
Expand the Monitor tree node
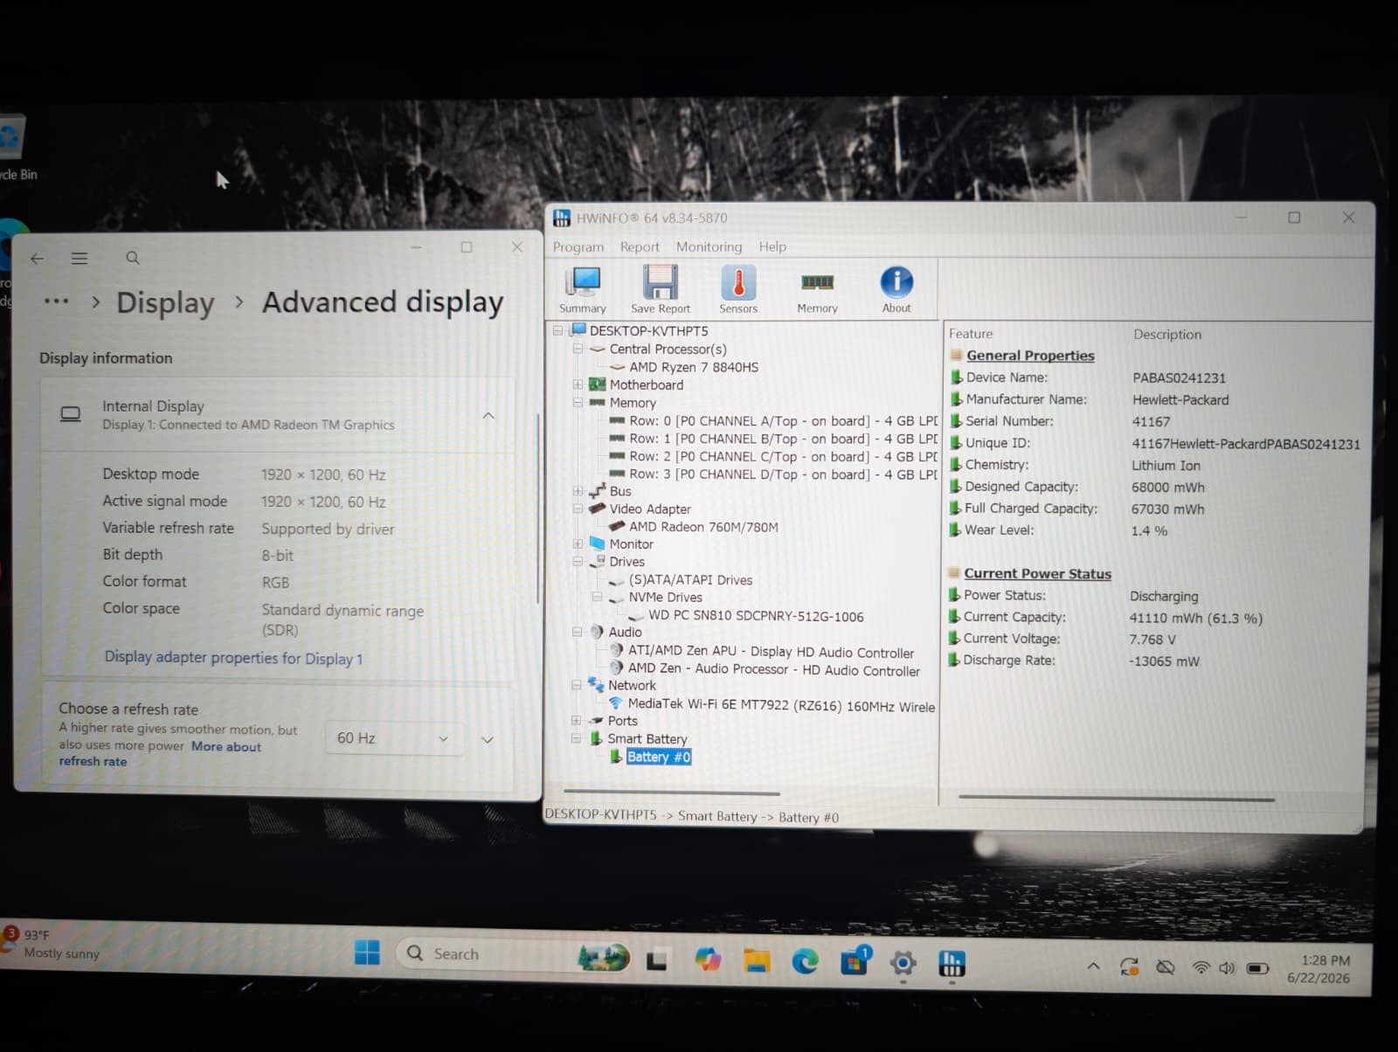pyautogui.click(x=578, y=543)
